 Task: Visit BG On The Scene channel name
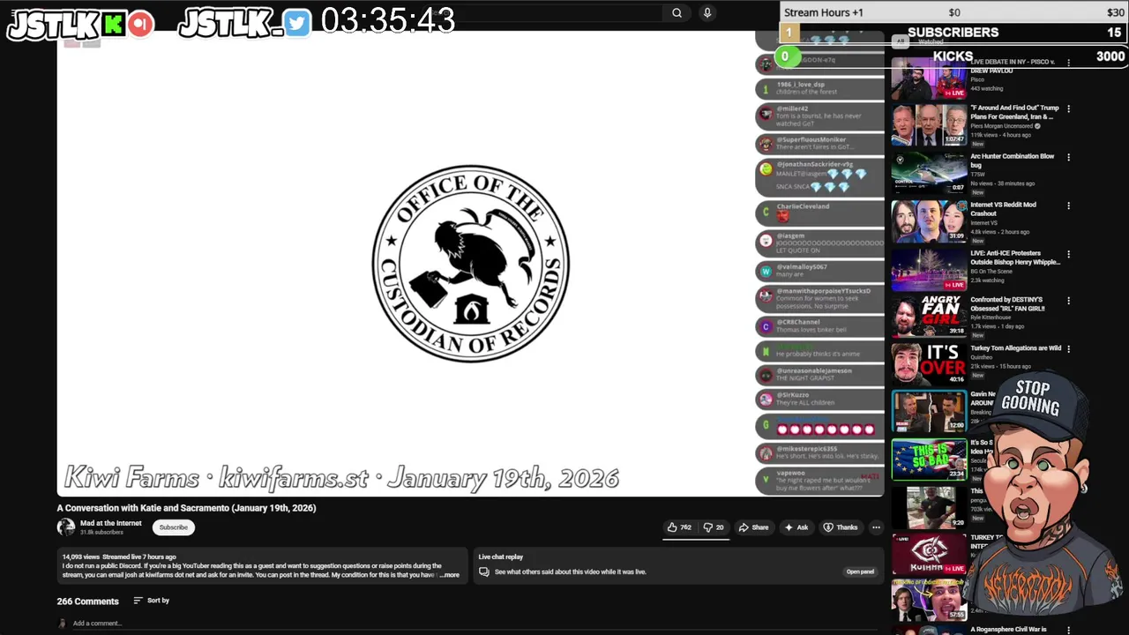(992, 271)
